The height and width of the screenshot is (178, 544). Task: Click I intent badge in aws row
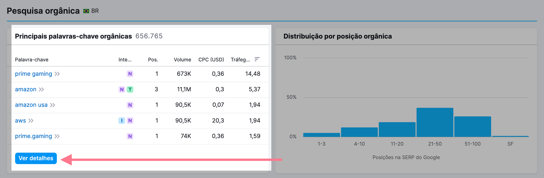[x=122, y=120]
